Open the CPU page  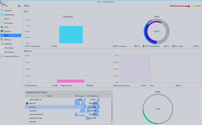coord(6,27)
